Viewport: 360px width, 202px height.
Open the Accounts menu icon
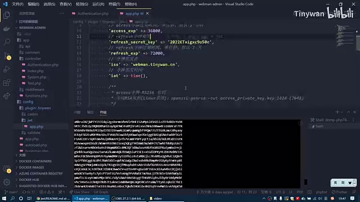click(x=7, y=169)
